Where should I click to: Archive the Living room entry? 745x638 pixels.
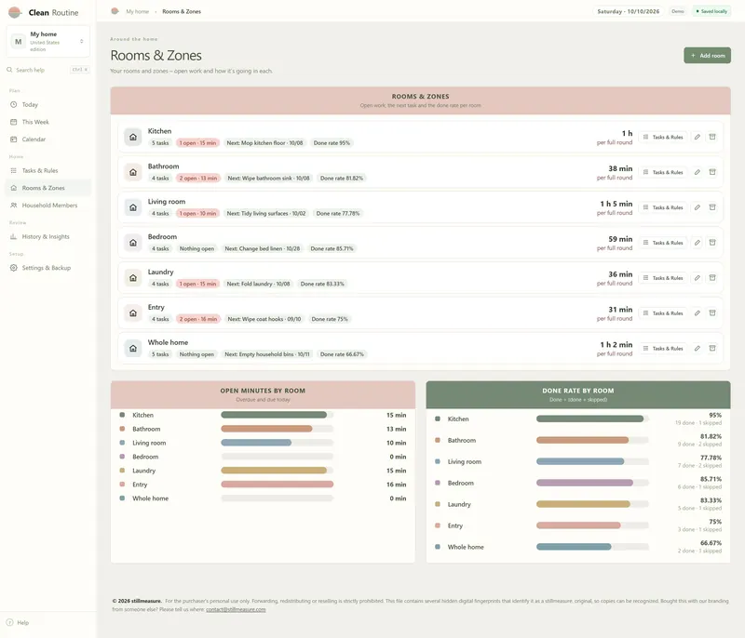(712, 207)
